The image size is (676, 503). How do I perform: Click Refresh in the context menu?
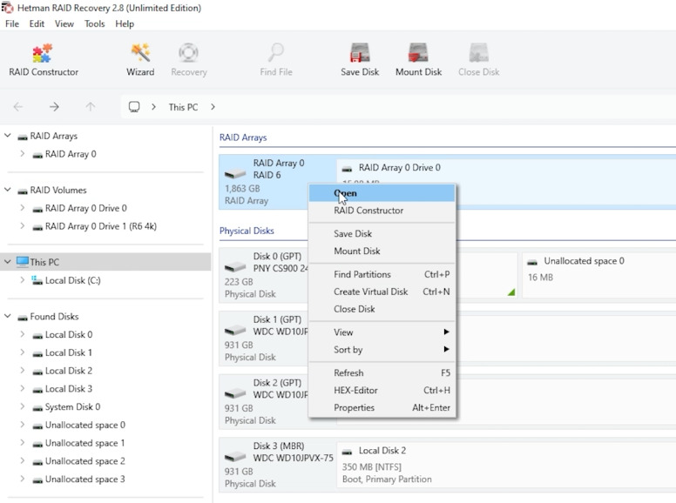click(x=382, y=372)
